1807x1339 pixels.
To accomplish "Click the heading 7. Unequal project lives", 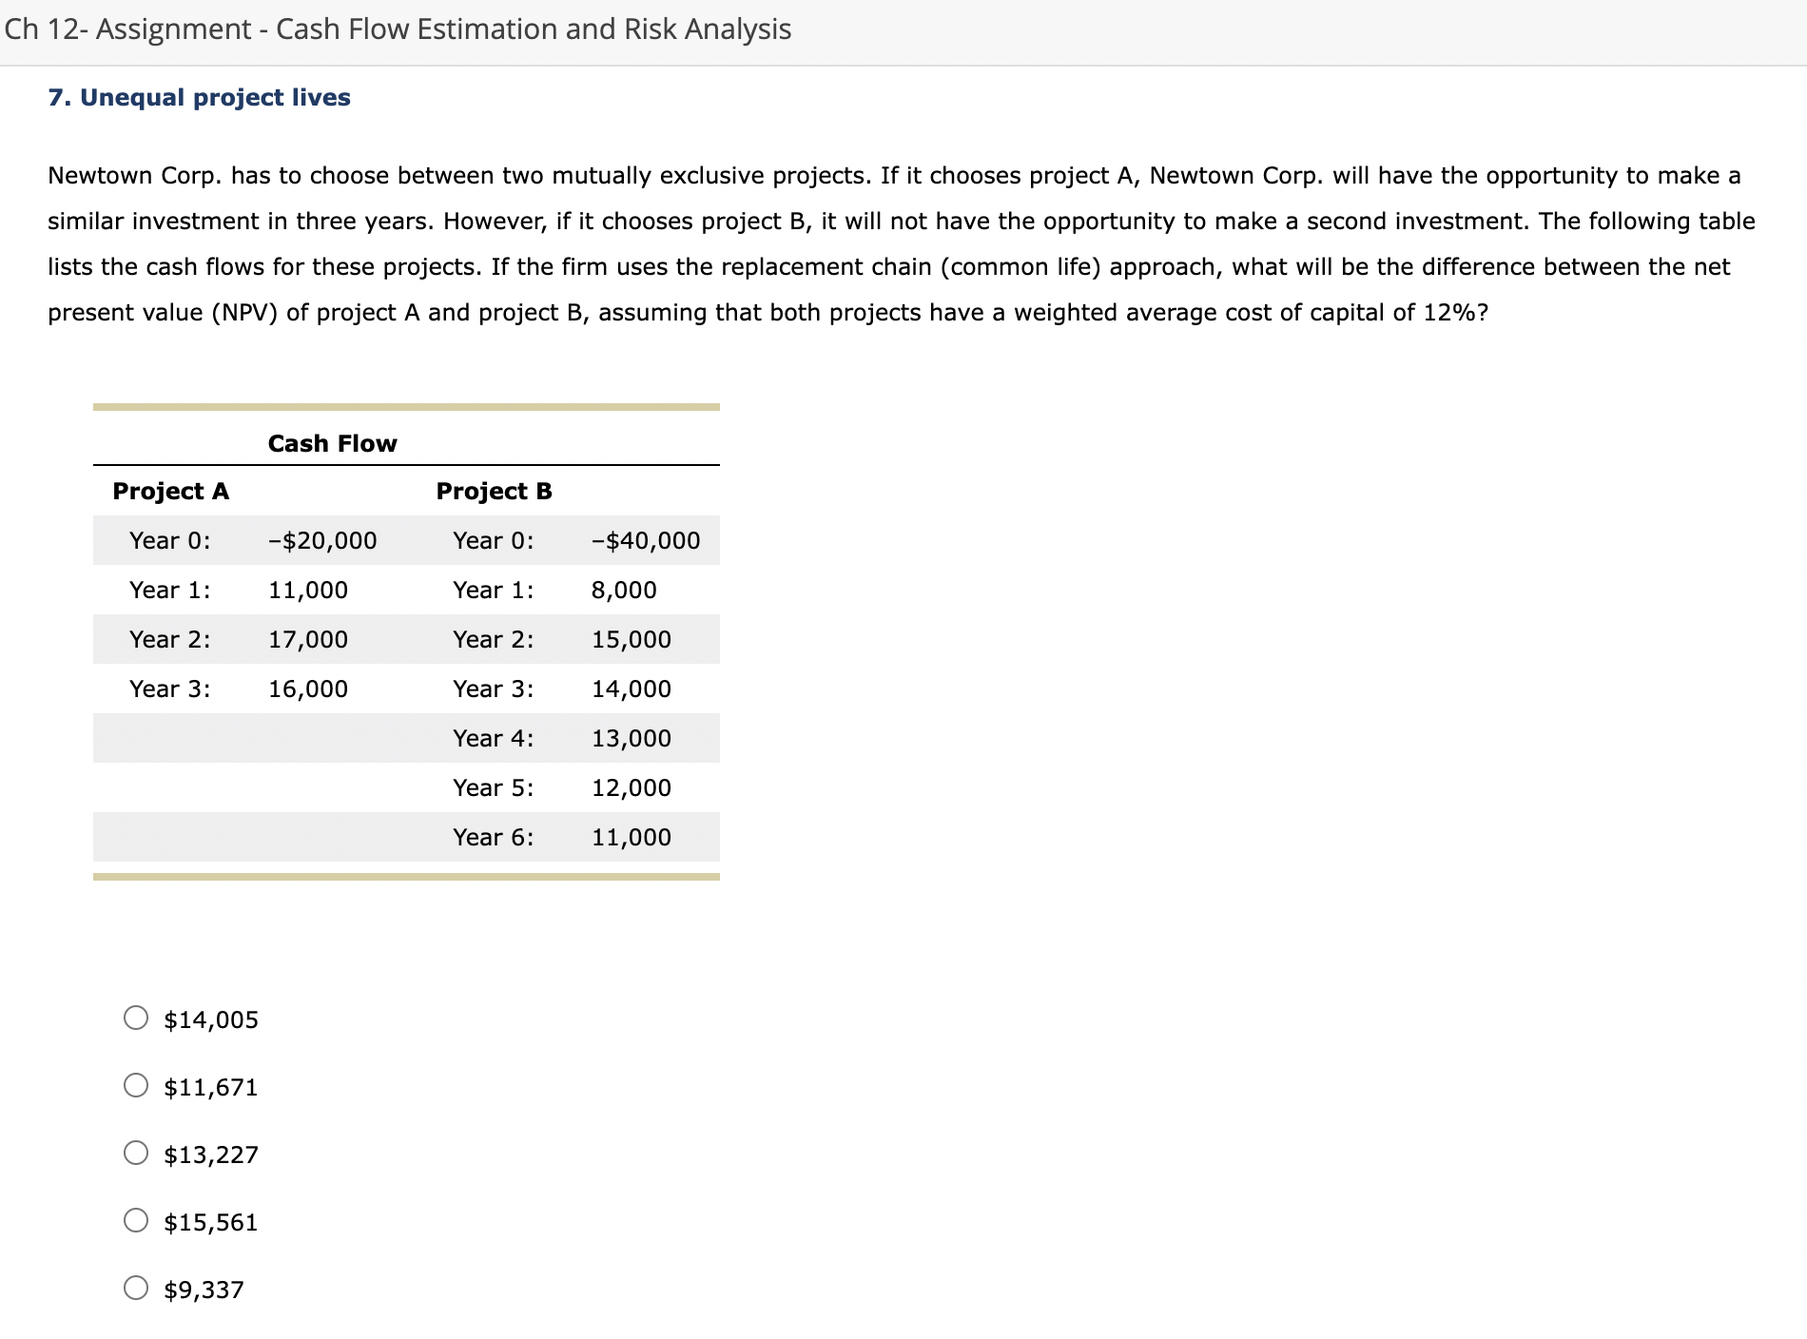I will (x=198, y=96).
